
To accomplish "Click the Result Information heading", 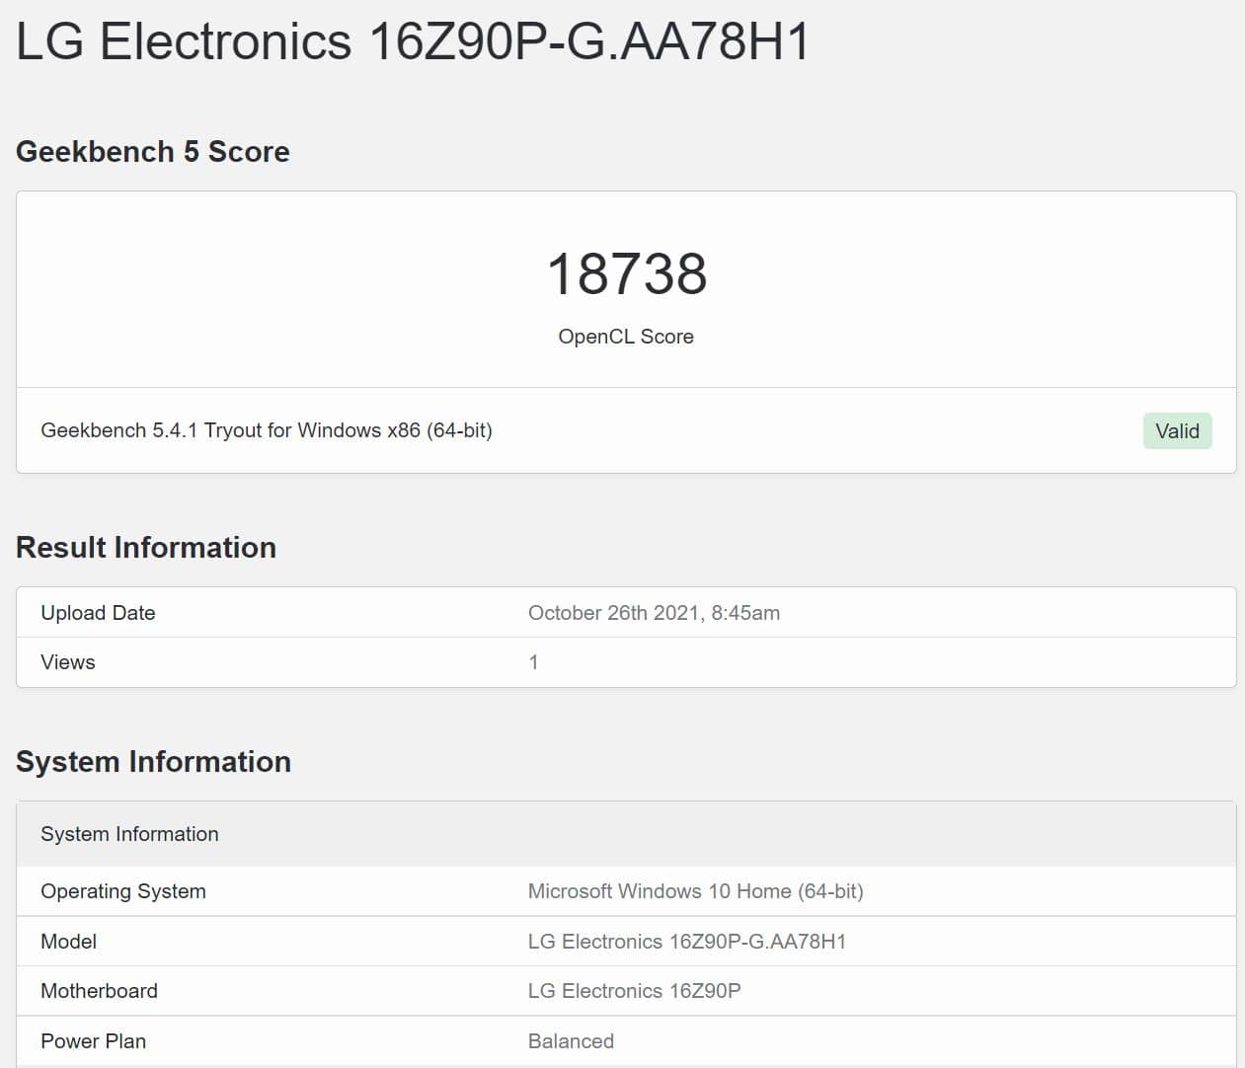I will (x=146, y=547).
